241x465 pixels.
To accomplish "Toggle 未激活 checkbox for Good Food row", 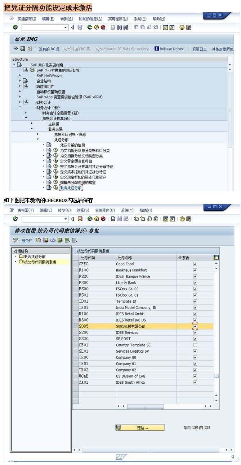I will pyautogui.click(x=195, y=264).
